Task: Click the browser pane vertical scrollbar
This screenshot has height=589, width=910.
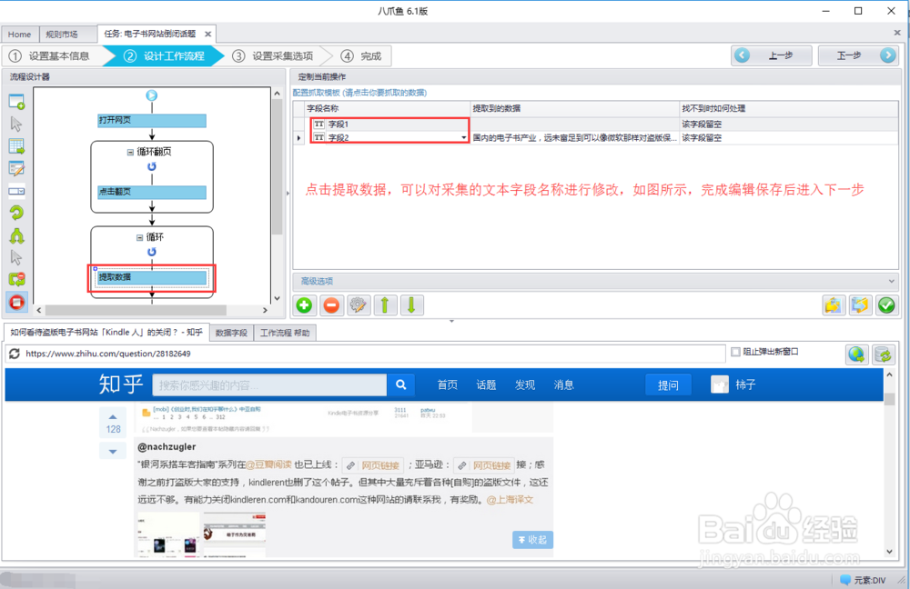Action: (x=889, y=399)
